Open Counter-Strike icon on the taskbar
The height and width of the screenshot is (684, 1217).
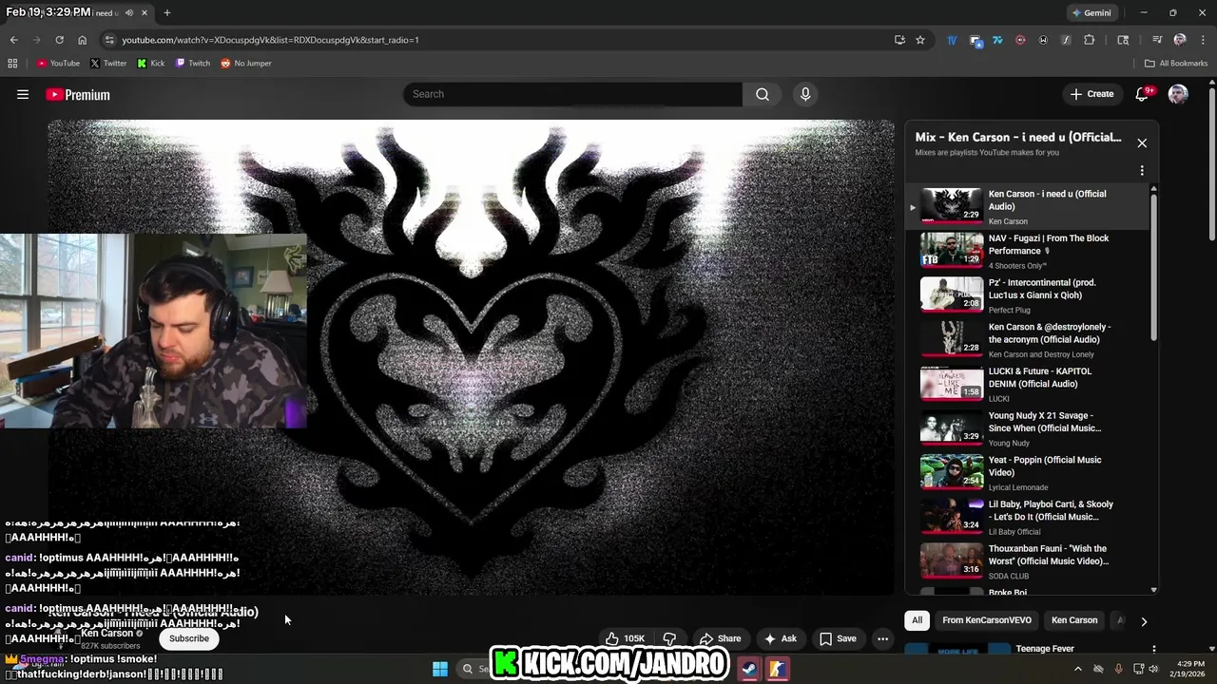point(777,669)
